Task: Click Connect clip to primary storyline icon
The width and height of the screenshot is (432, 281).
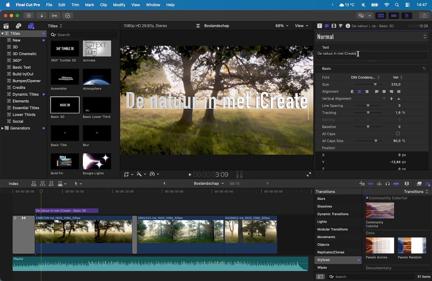Action: click(34, 183)
